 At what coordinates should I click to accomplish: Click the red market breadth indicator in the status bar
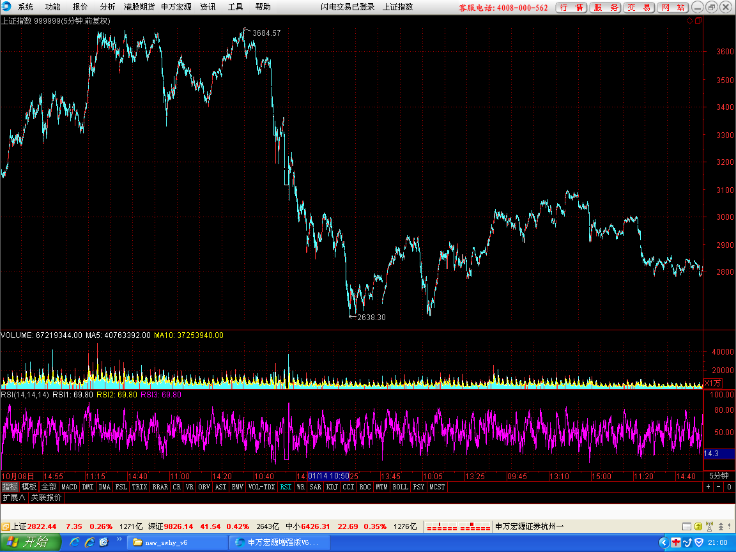click(x=458, y=526)
